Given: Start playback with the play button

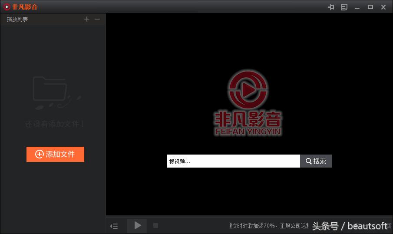Looking at the screenshot, I should 137,225.
